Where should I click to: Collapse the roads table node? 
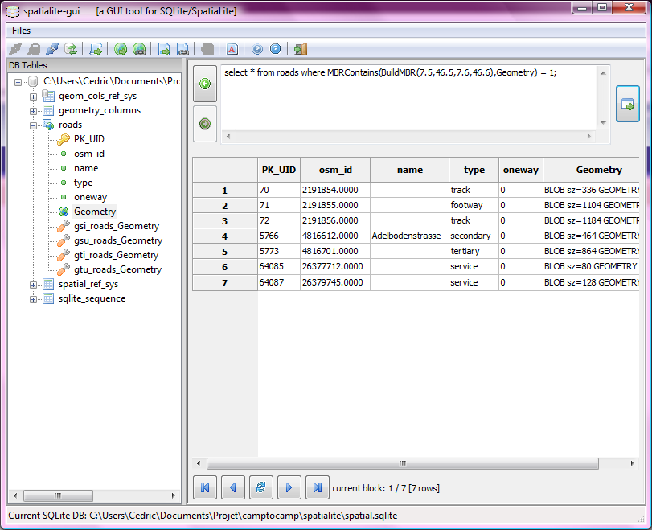point(33,125)
